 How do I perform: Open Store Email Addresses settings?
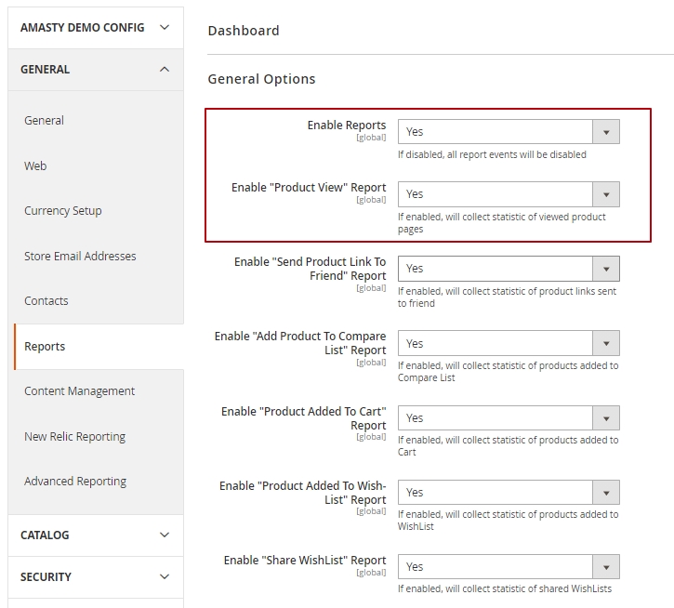[80, 256]
